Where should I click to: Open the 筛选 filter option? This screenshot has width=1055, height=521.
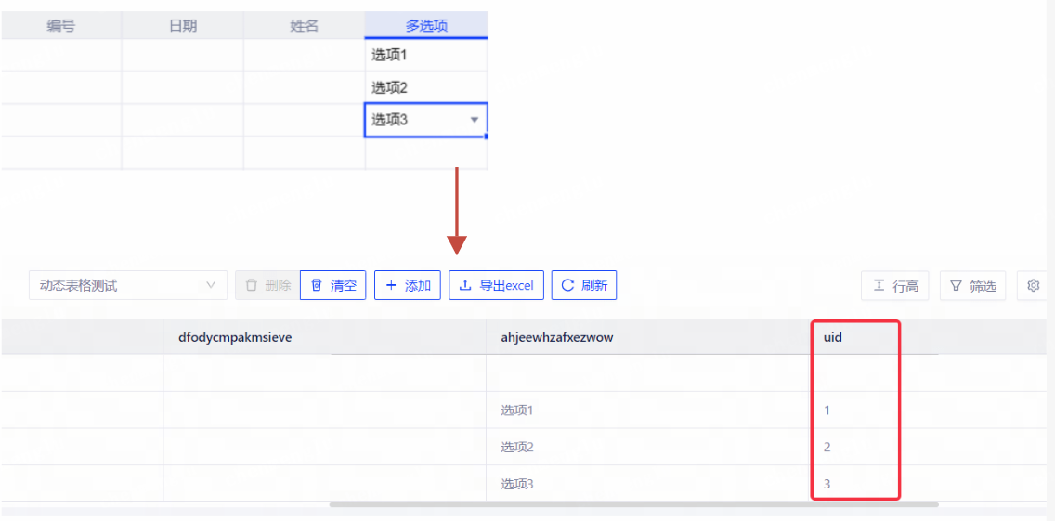tap(972, 286)
